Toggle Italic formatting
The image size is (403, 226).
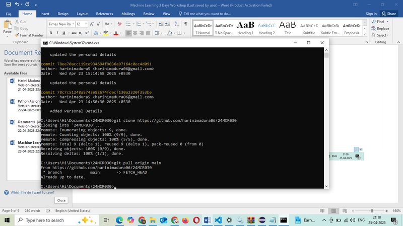click(57, 33)
